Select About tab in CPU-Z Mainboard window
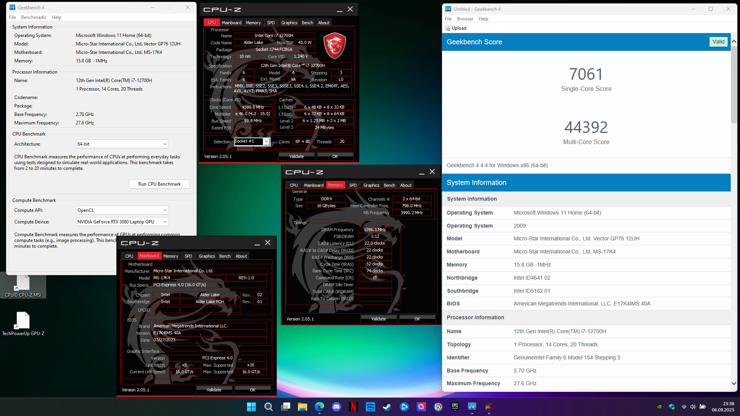The height and width of the screenshot is (416, 740). click(x=241, y=256)
